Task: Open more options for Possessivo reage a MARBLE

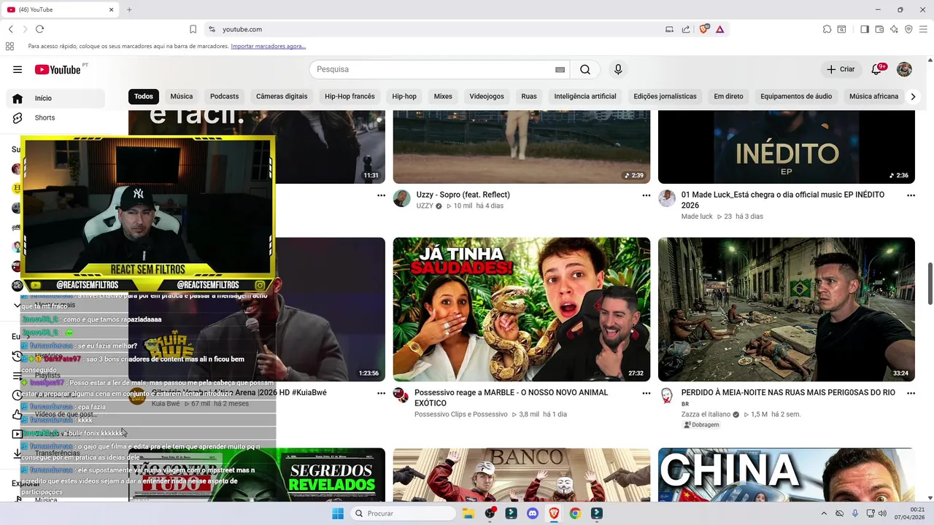Action: tap(646, 393)
